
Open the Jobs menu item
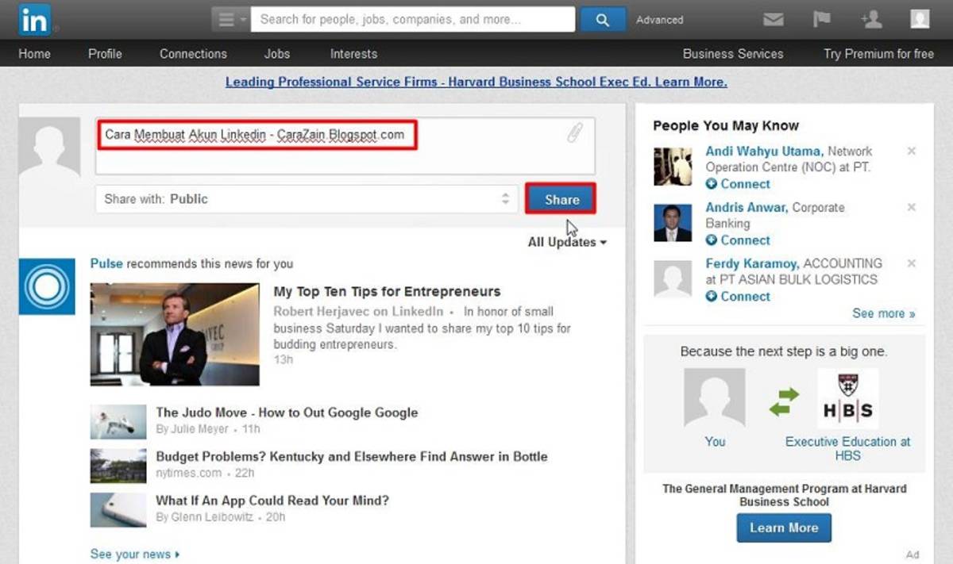click(277, 54)
